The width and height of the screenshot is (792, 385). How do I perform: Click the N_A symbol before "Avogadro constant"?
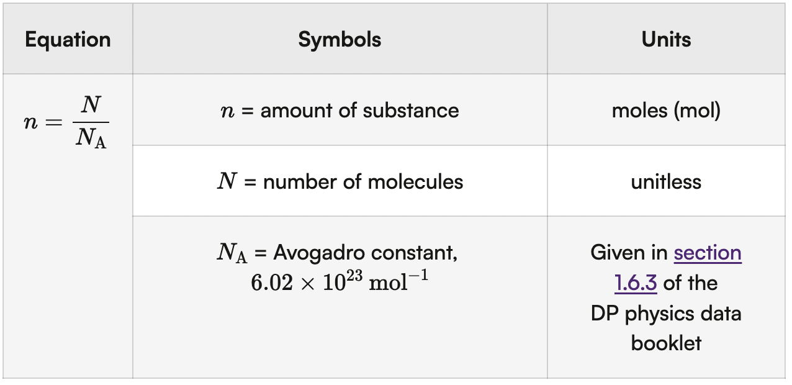(232, 254)
